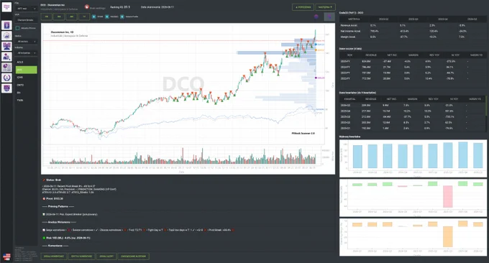Click the highlighted purple tool icon above chart

coord(329,17)
